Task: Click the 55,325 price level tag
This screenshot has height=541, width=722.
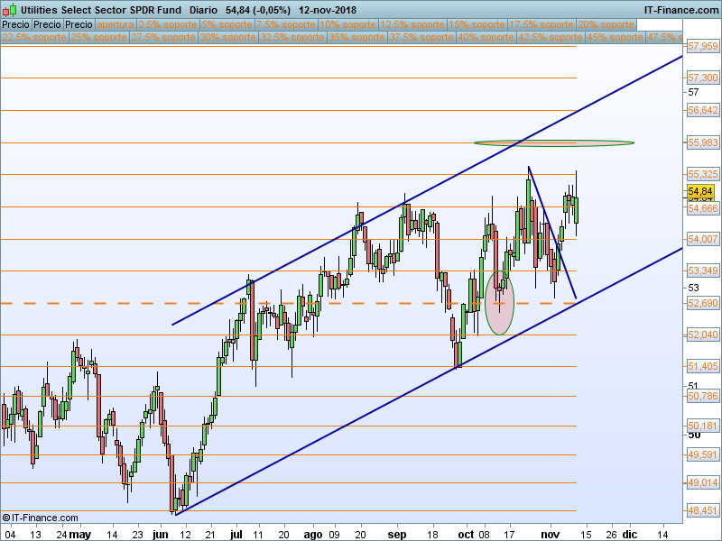Action: [703, 174]
